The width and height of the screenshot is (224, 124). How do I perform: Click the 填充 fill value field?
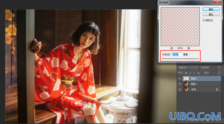tap(214, 73)
